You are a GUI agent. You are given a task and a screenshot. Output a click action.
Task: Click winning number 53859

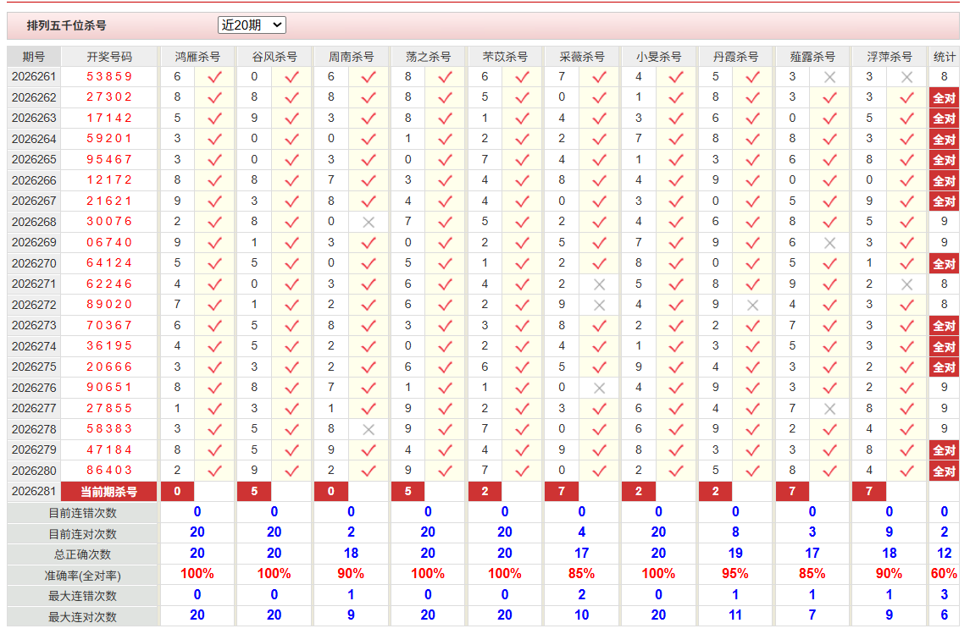109,77
